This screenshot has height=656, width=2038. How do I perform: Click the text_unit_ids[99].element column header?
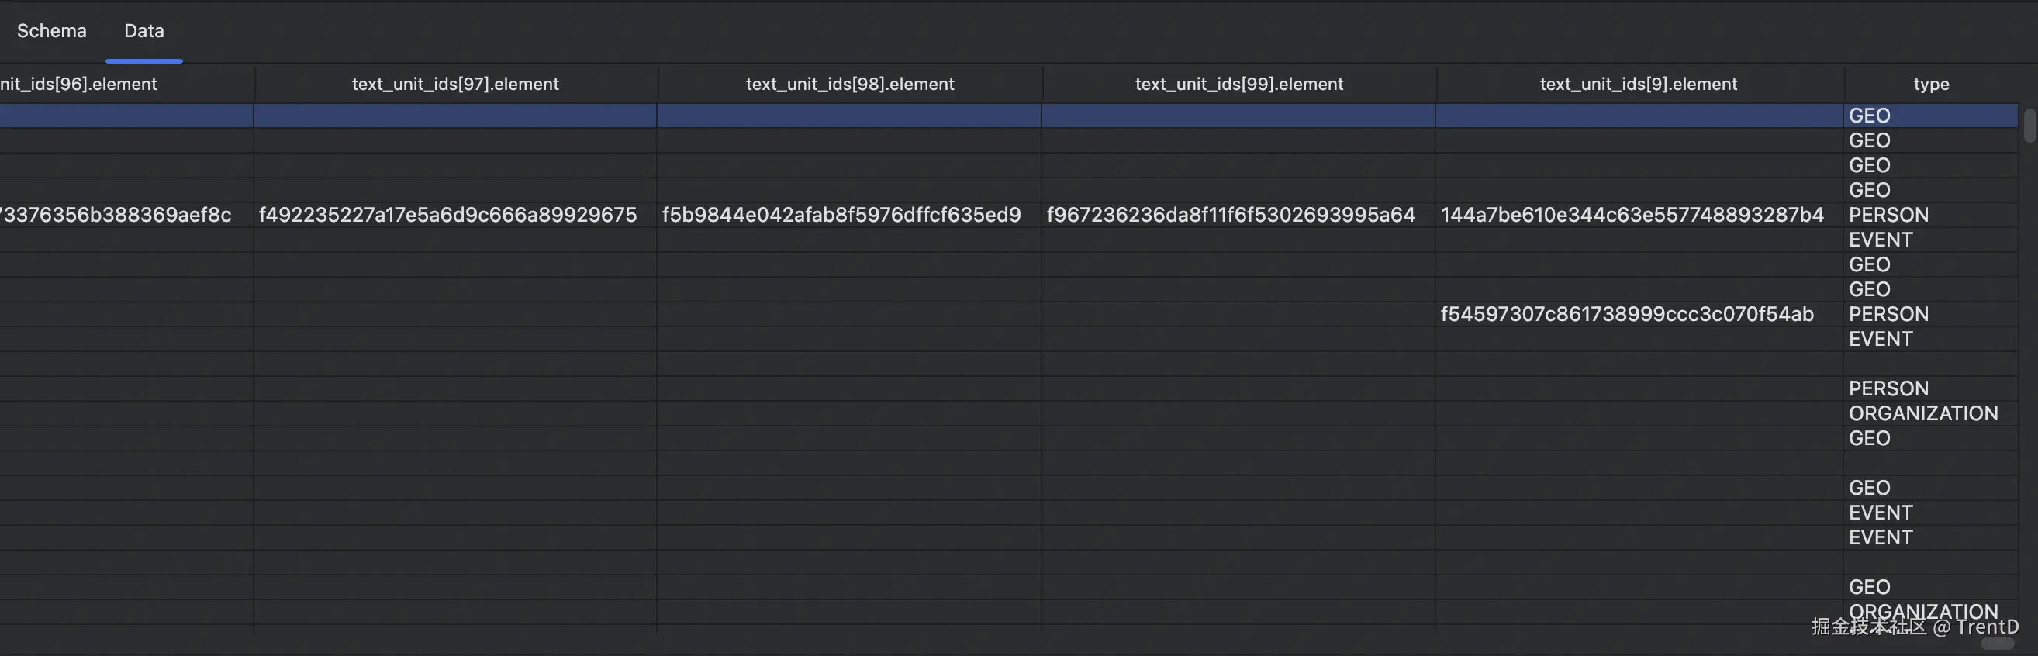click(1239, 84)
